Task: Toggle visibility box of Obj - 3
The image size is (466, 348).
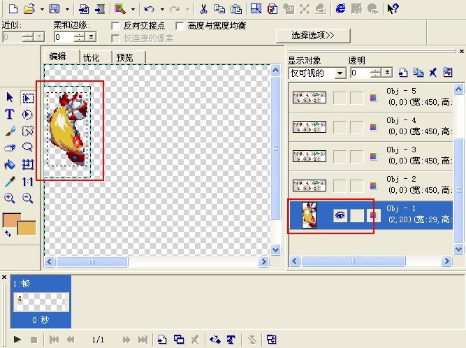Action: (x=340, y=157)
